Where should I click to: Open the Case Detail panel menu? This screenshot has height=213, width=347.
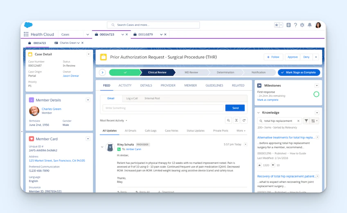coord(88,54)
